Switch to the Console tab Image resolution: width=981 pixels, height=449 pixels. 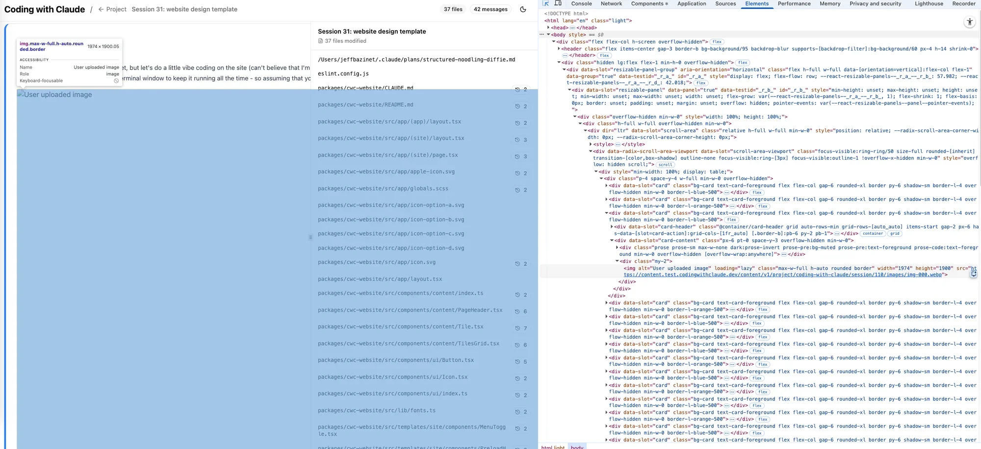pos(581,3)
